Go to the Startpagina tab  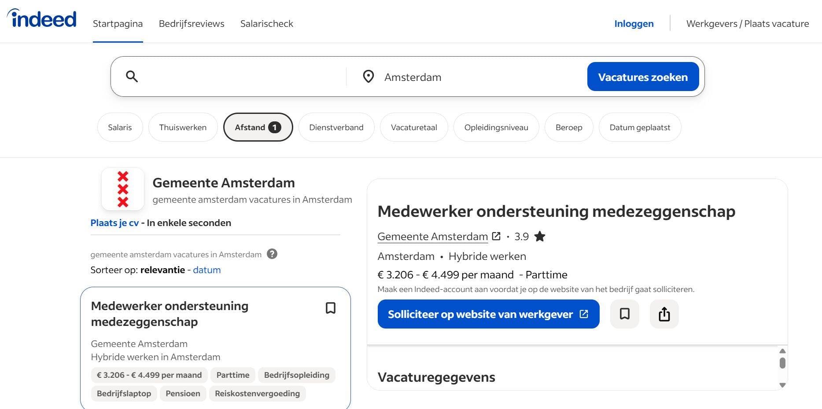(x=118, y=24)
